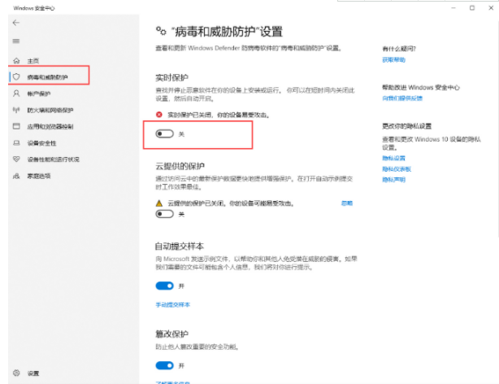The width and height of the screenshot is (499, 384).
Task: Turn off the 自动提交样本 toggle
Action: tap(165, 286)
